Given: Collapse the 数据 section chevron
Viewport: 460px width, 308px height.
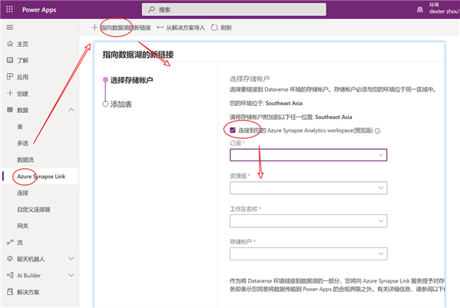Looking at the screenshot, I should pyautogui.click(x=71, y=110).
